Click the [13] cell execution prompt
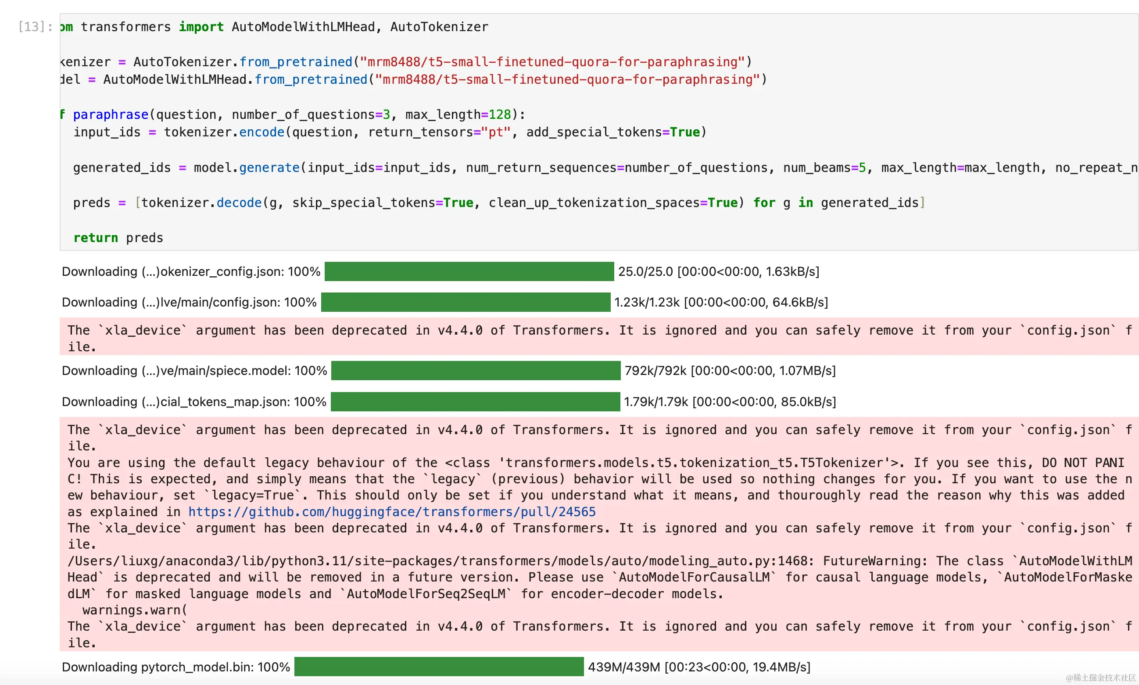1139x685 pixels. point(35,27)
